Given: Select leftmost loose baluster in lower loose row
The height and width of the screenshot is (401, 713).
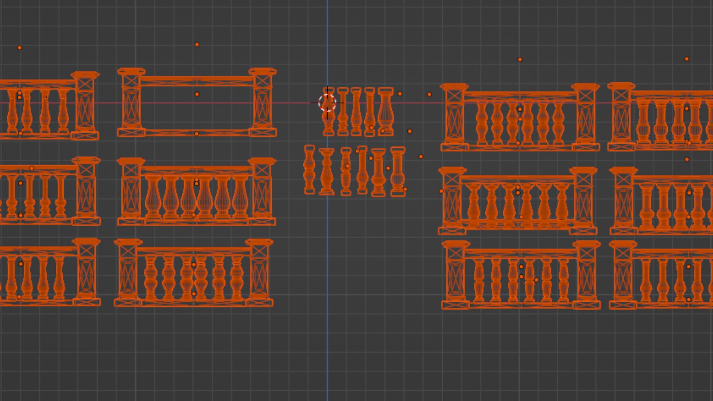Looking at the screenshot, I should click(309, 170).
